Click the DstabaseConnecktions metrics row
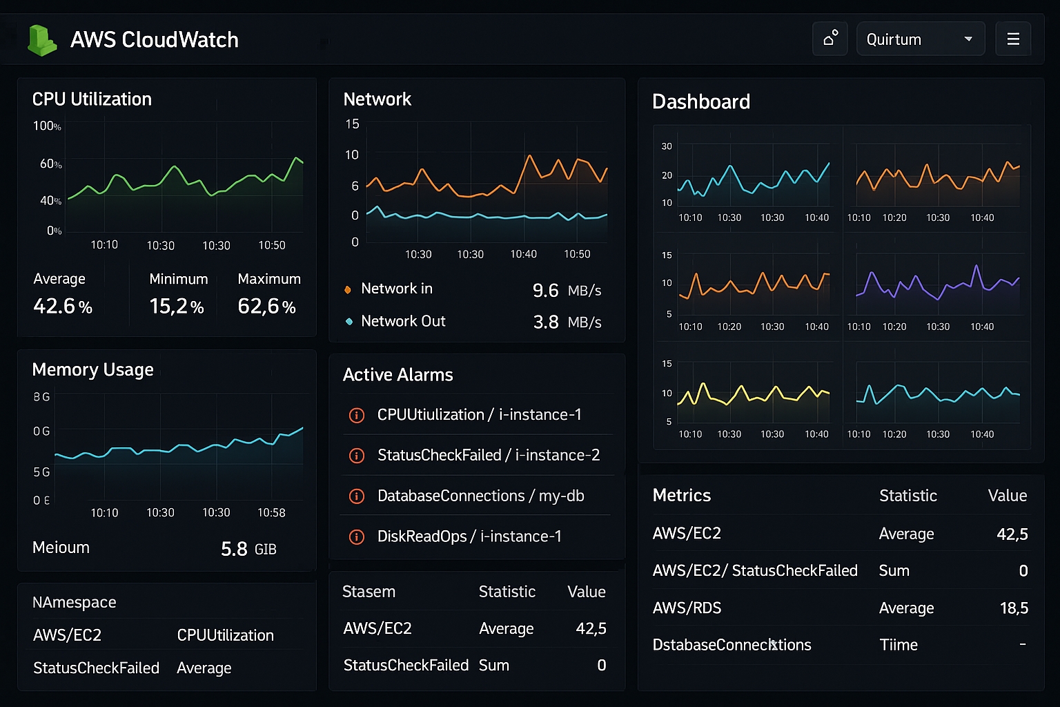 point(841,645)
